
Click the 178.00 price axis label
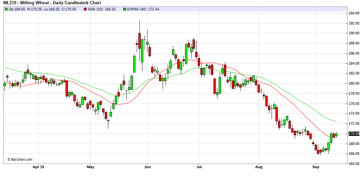click(354, 94)
